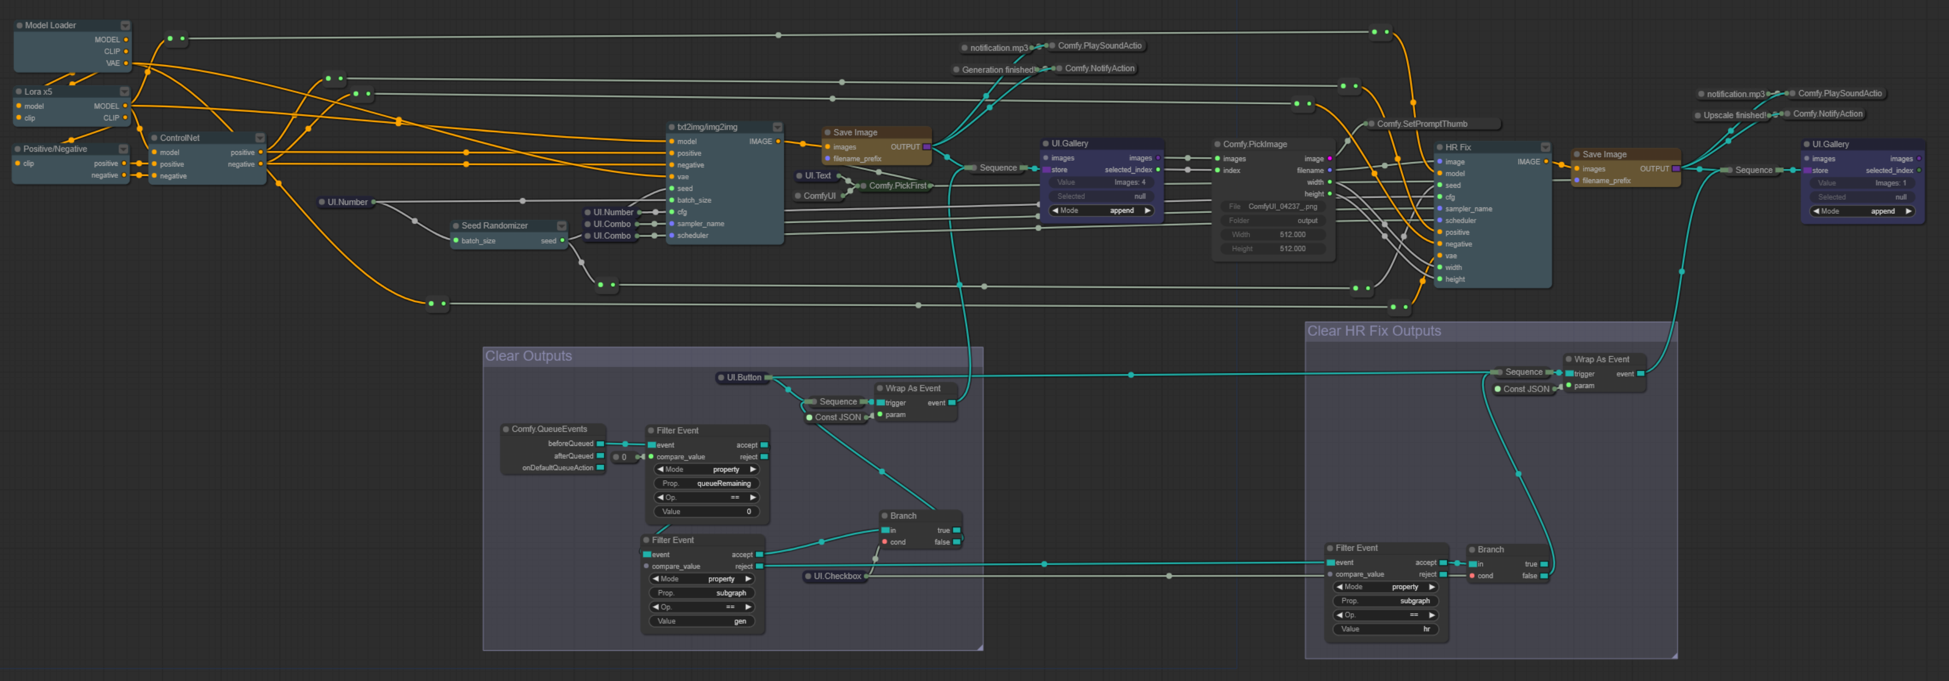This screenshot has height=681, width=1949.
Task: Click the IMAGE output slot on txt2img/img2img node
Action: (x=778, y=141)
